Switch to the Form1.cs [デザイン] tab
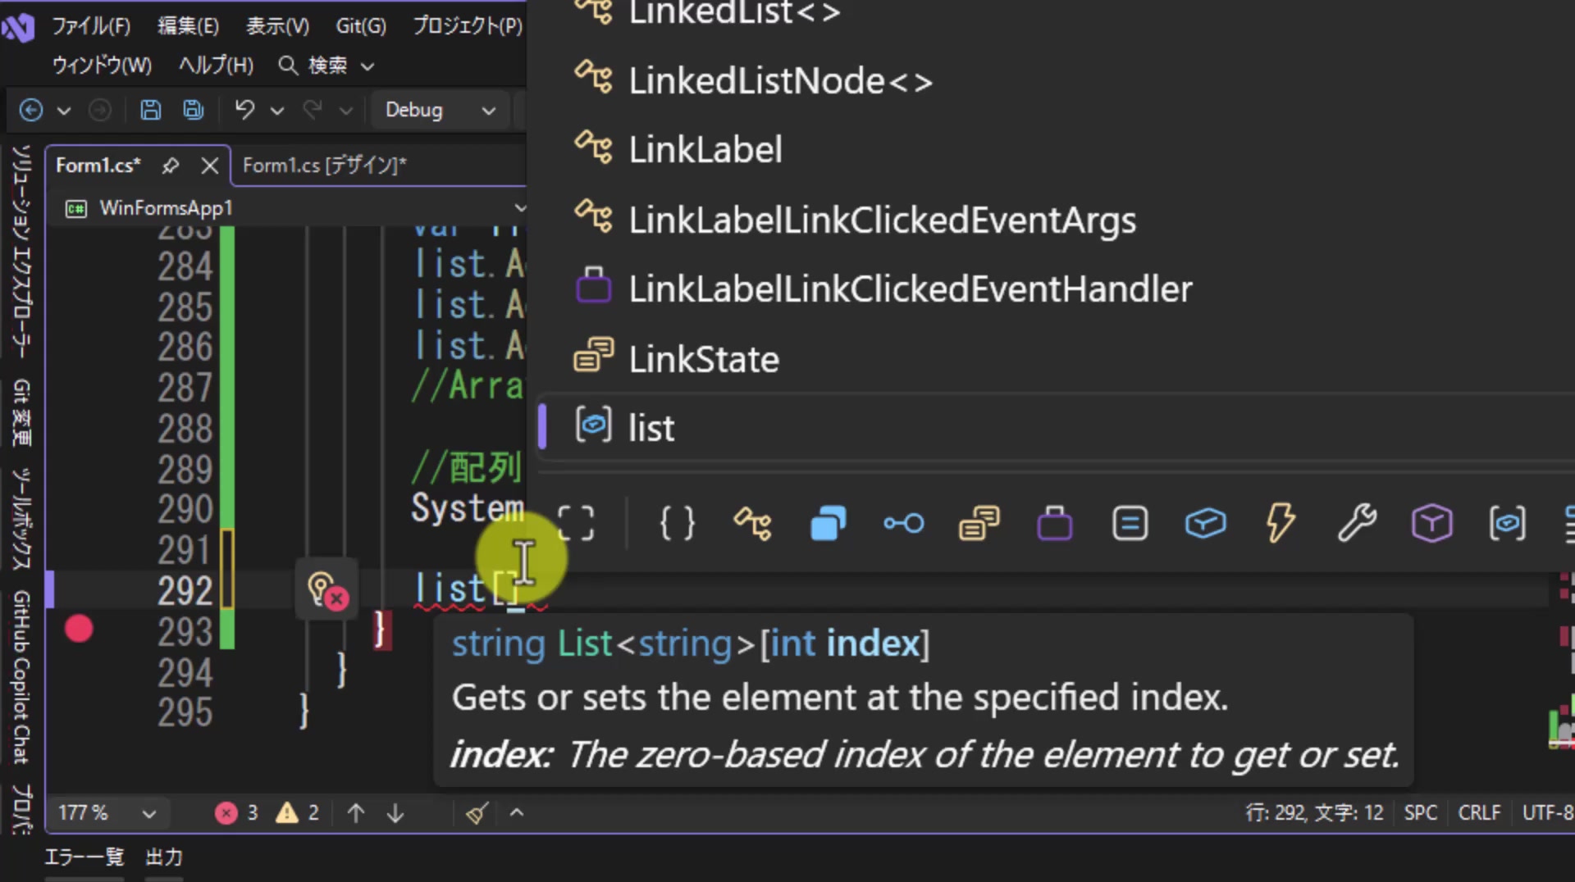 [x=325, y=166]
